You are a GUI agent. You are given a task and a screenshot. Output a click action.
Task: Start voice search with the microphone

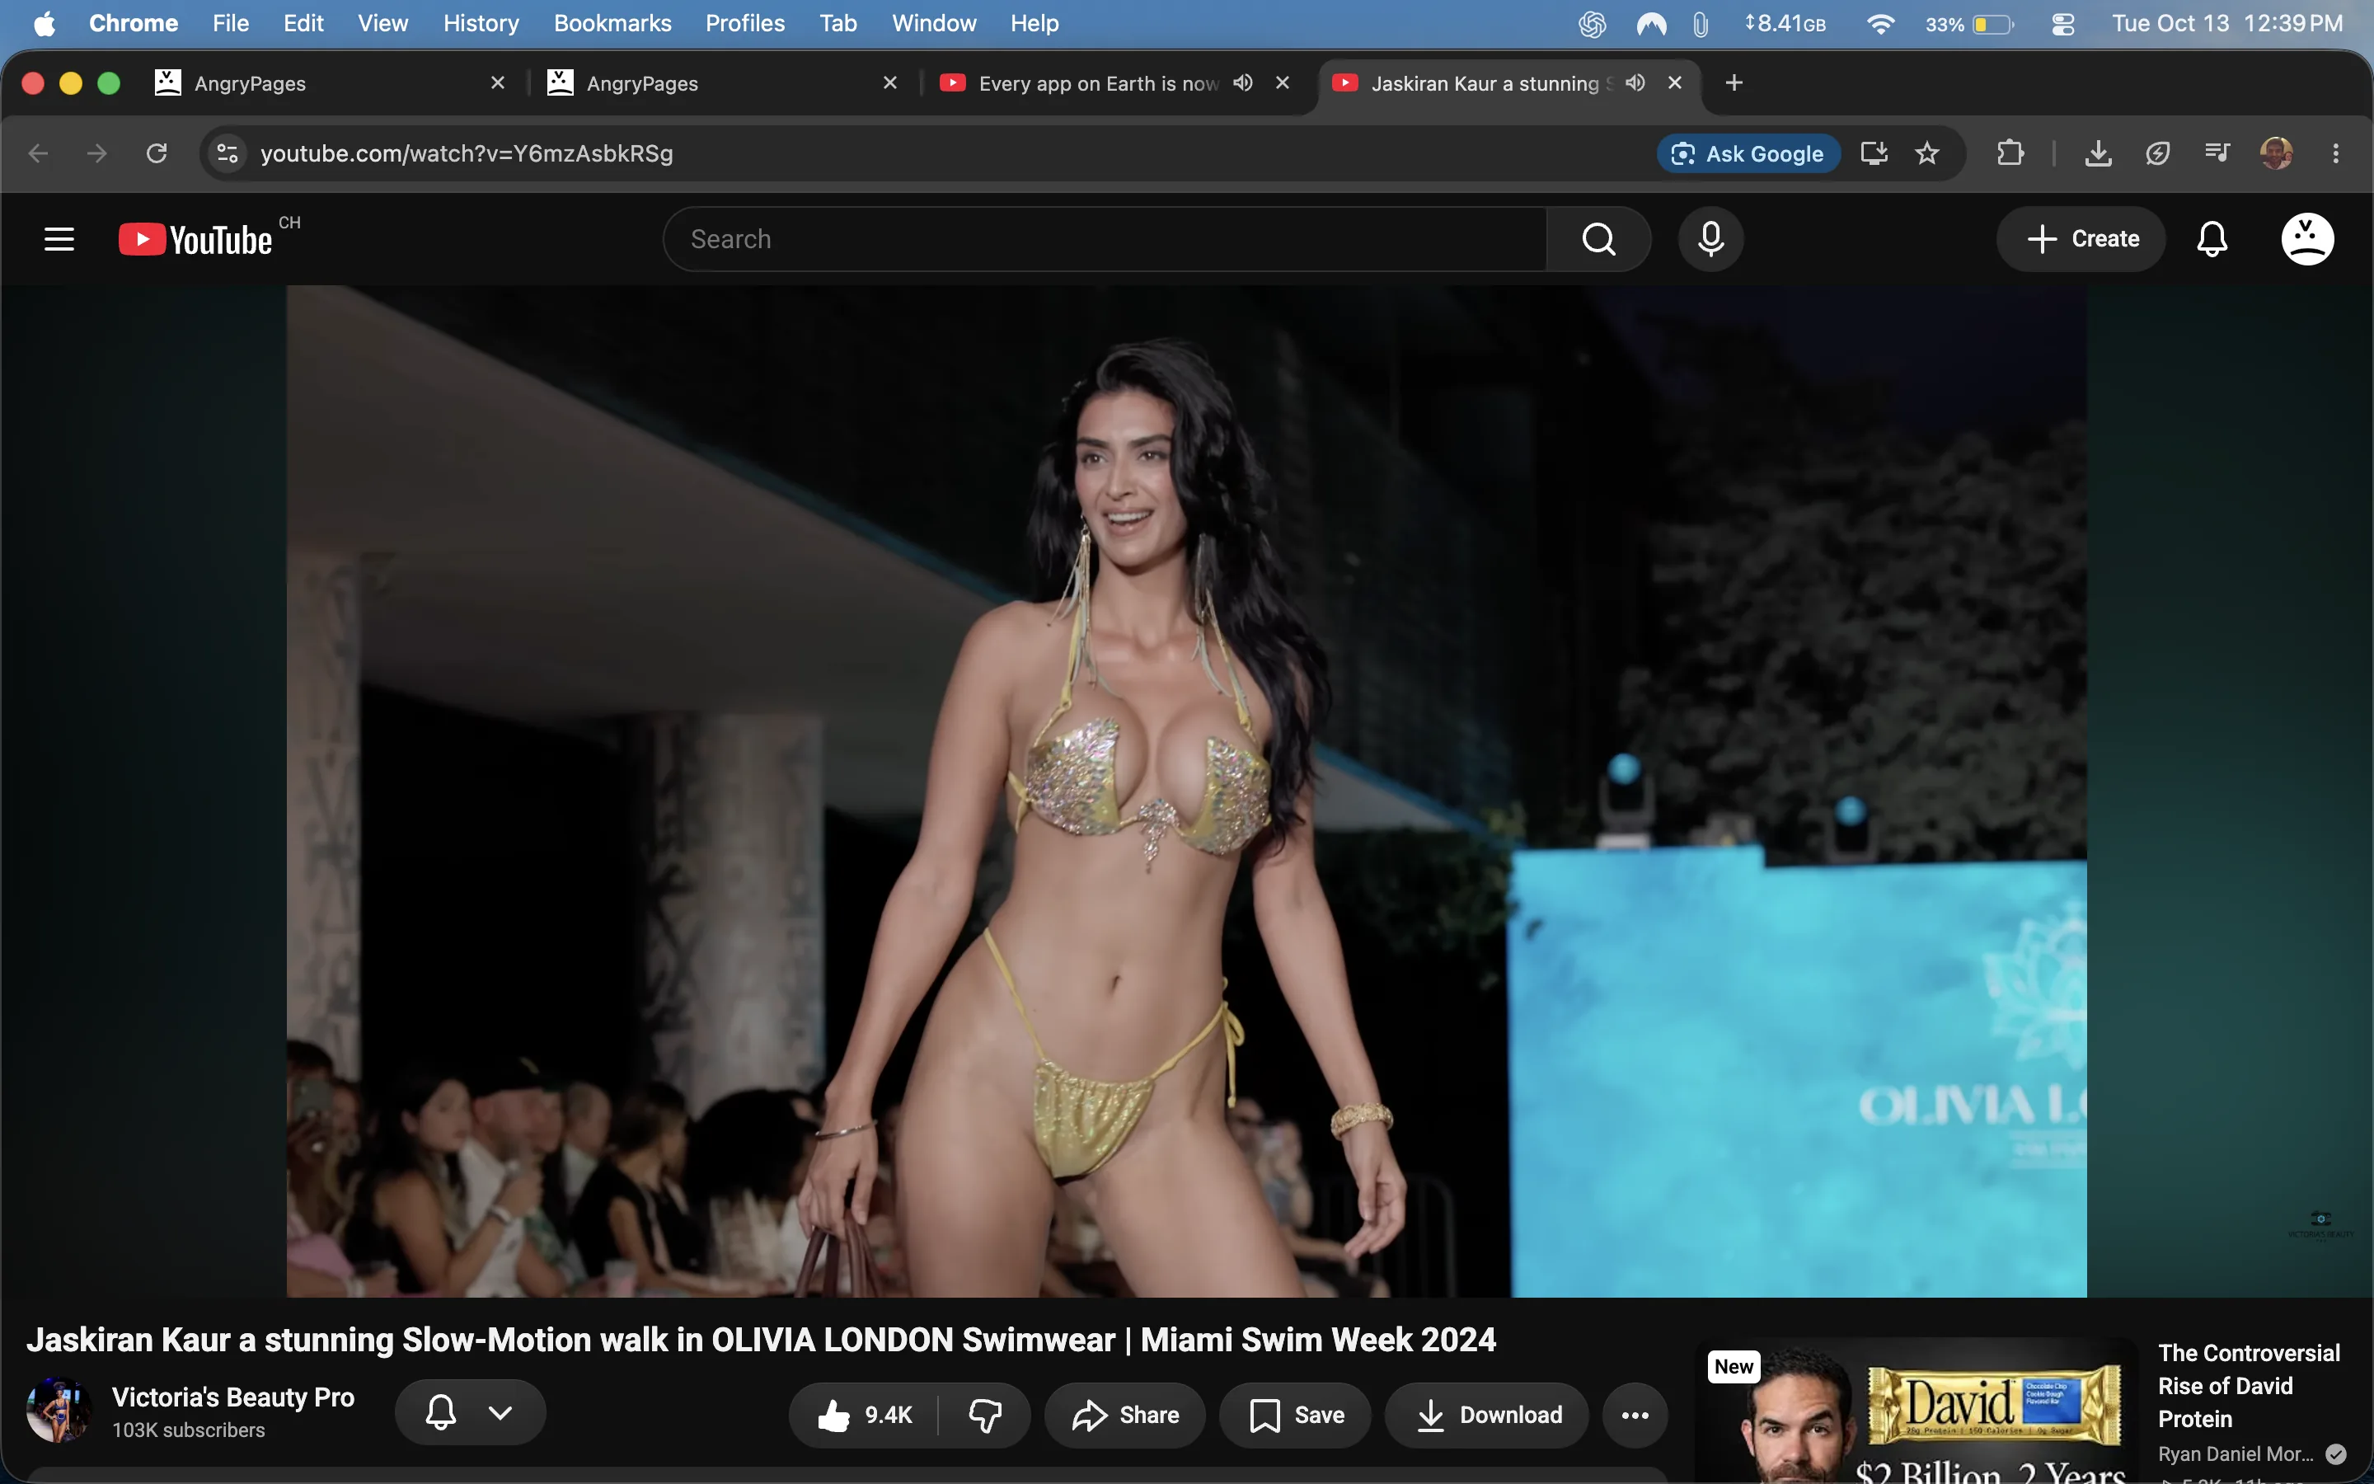pyautogui.click(x=1710, y=238)
